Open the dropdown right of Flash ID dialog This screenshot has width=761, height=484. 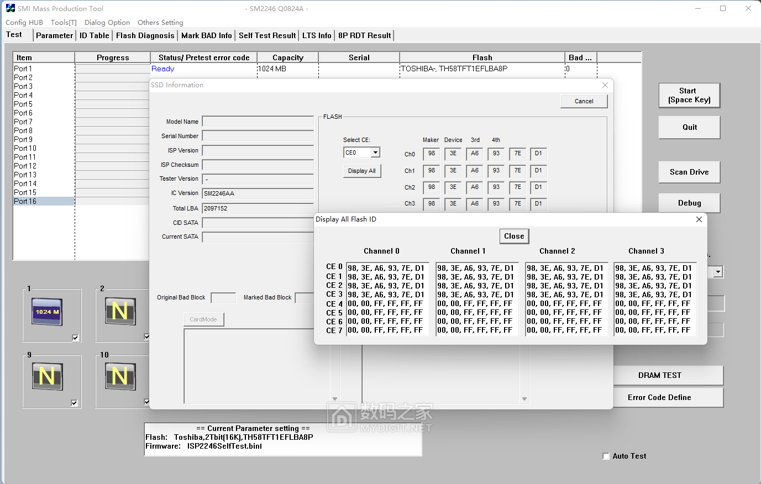click(718, 272)
